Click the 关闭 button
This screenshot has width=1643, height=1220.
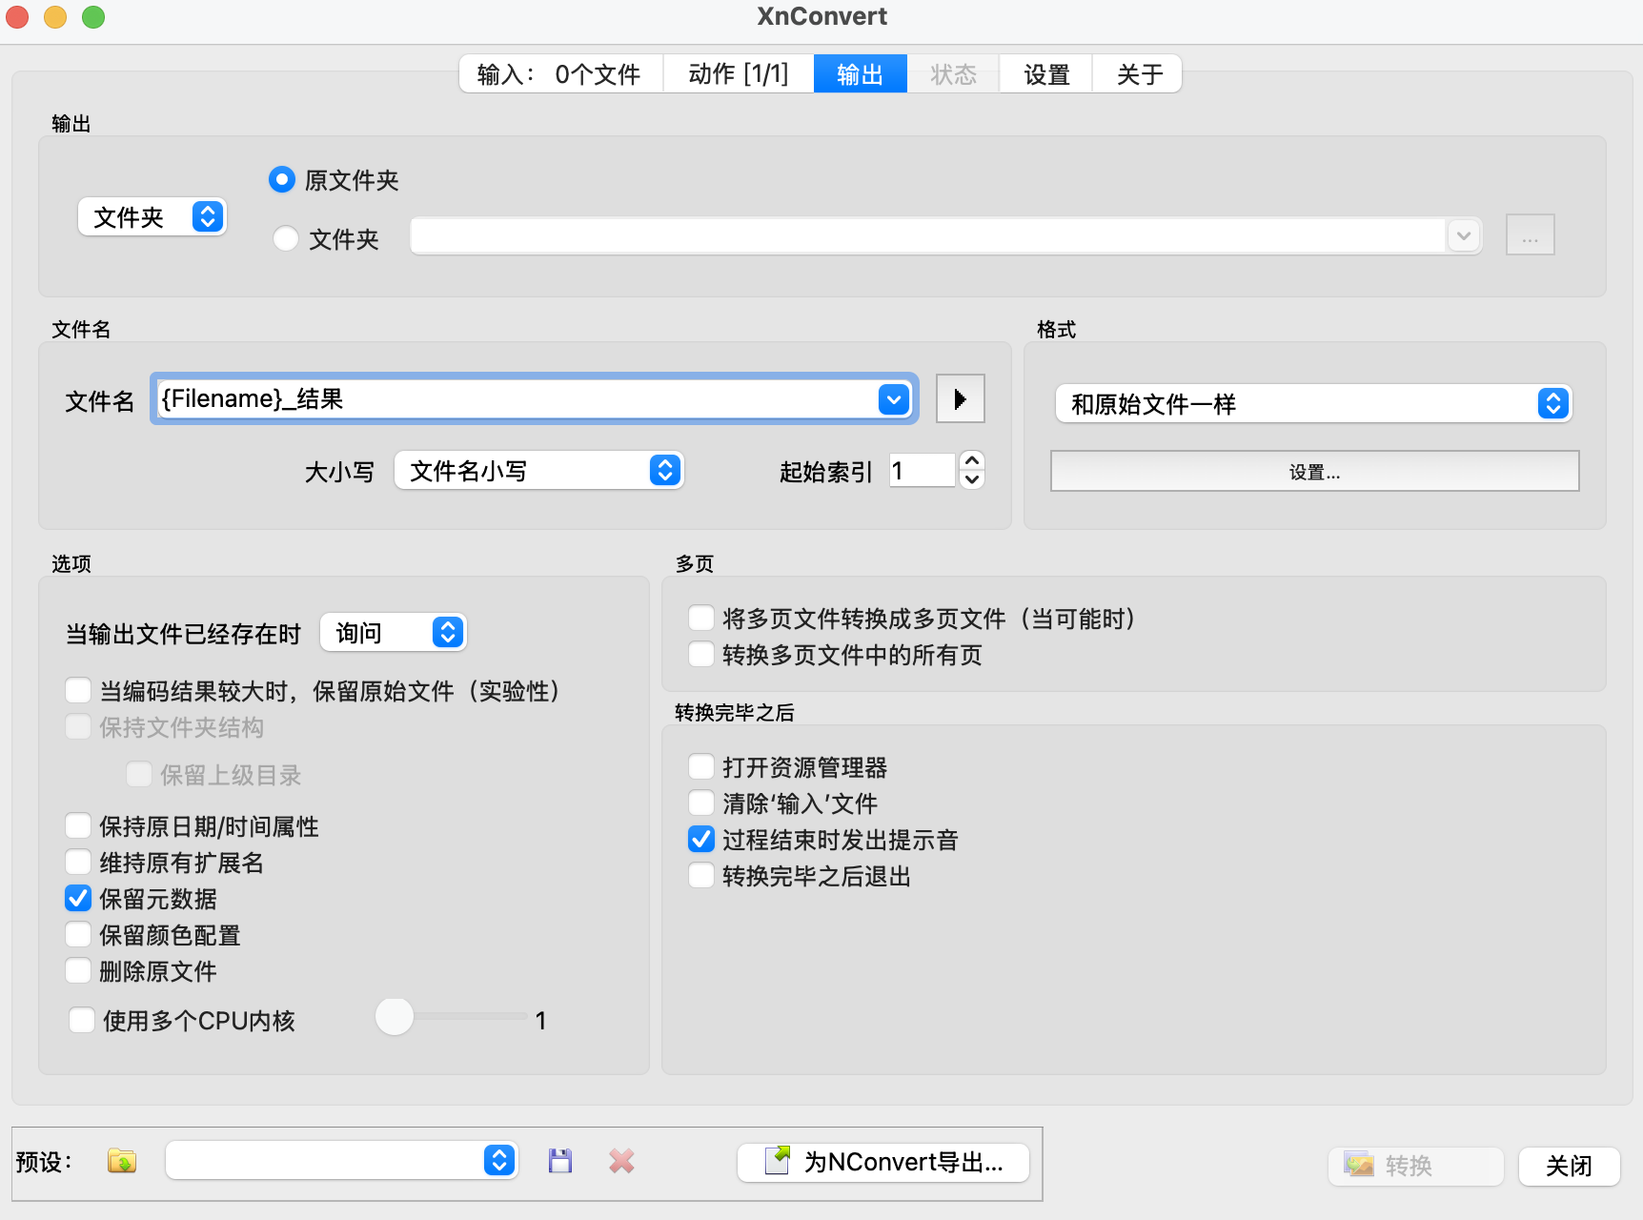click(1569, 1166)
